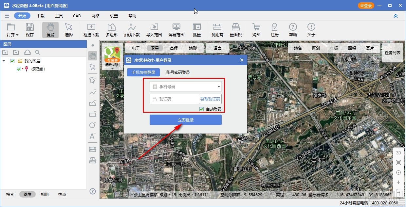
Task: Open the phone number history dropdown
Action: tap(218, 87)
